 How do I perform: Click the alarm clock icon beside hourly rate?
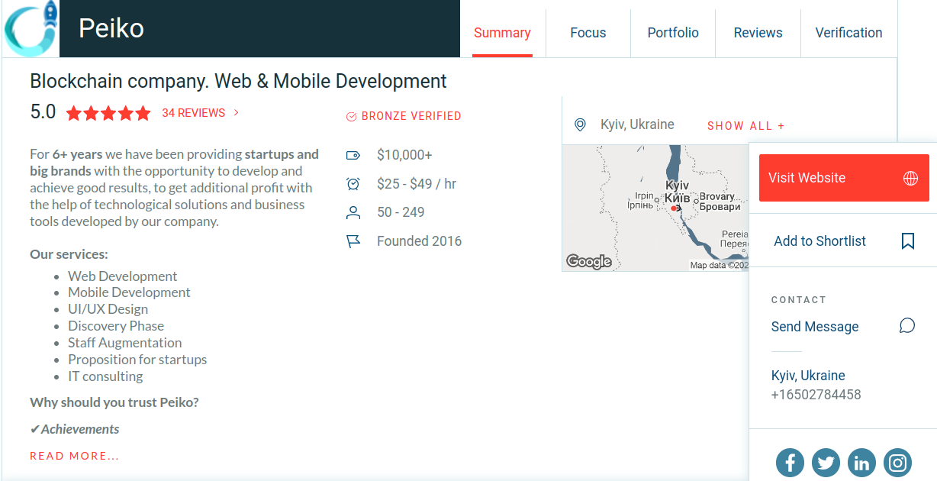(x=353, y=183)
